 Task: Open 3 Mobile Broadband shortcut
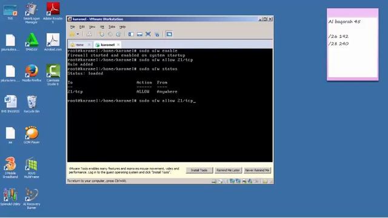(10, 168)
